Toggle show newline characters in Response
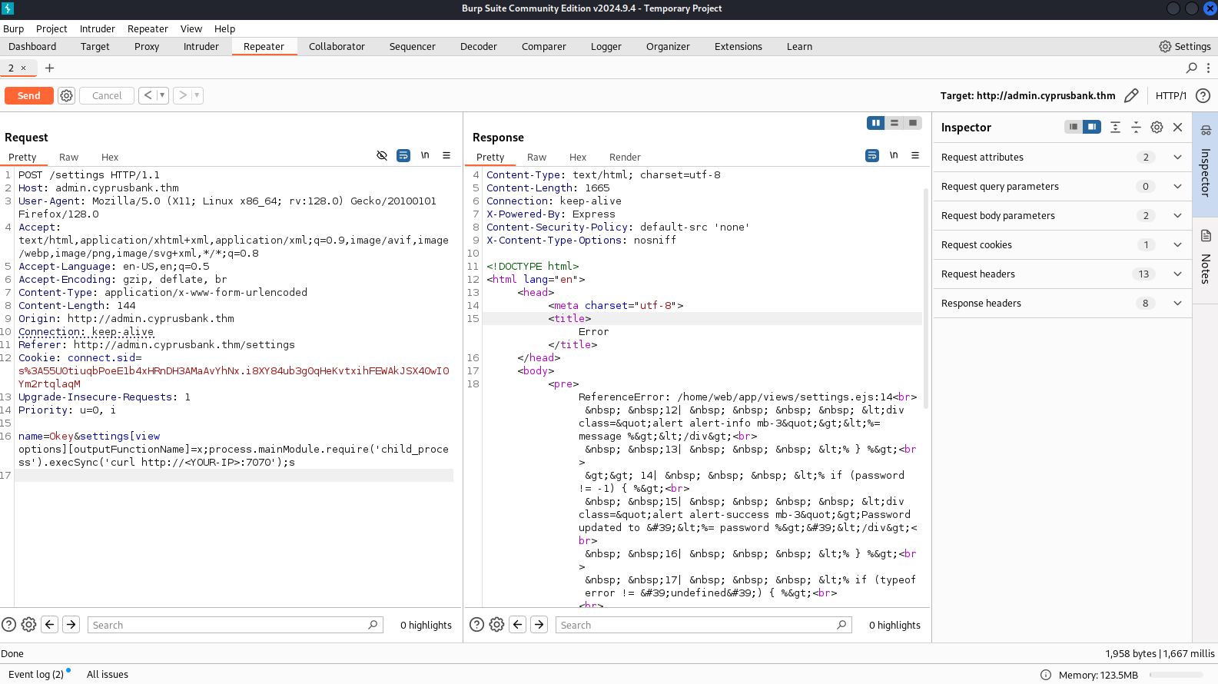Image resolution: width=1218 pixels, height=684 pixels. tap(894, 155)
